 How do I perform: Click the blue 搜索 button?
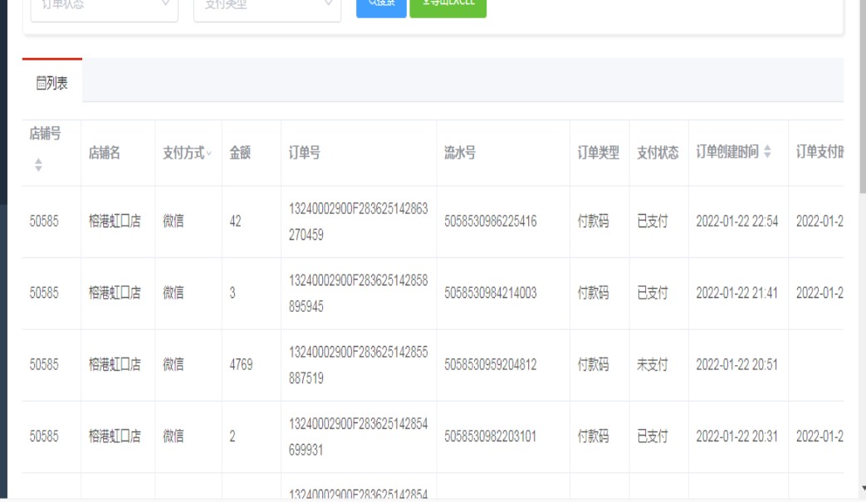pyautogui.click(x=380, y=5)
